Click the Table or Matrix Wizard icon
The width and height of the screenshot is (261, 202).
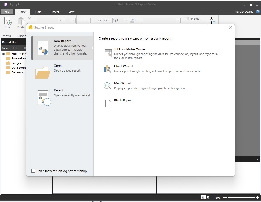pos(108,52)
